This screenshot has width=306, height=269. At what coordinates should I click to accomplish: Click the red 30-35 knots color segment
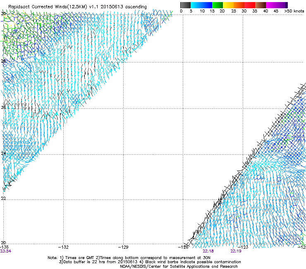[250, 5]
